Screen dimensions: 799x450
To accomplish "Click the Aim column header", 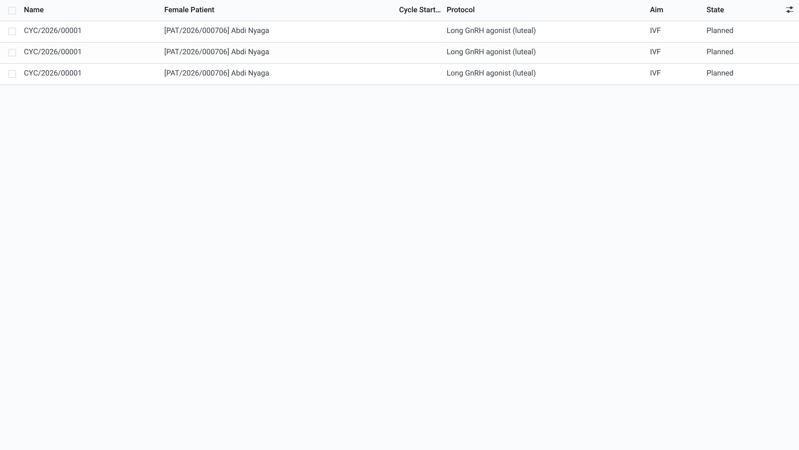I will point(656,10).
